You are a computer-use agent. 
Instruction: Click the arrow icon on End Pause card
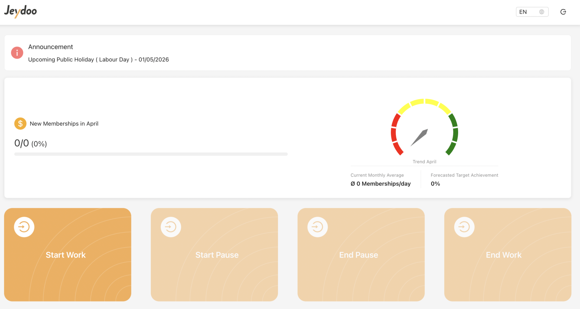(x=318, y=227)
